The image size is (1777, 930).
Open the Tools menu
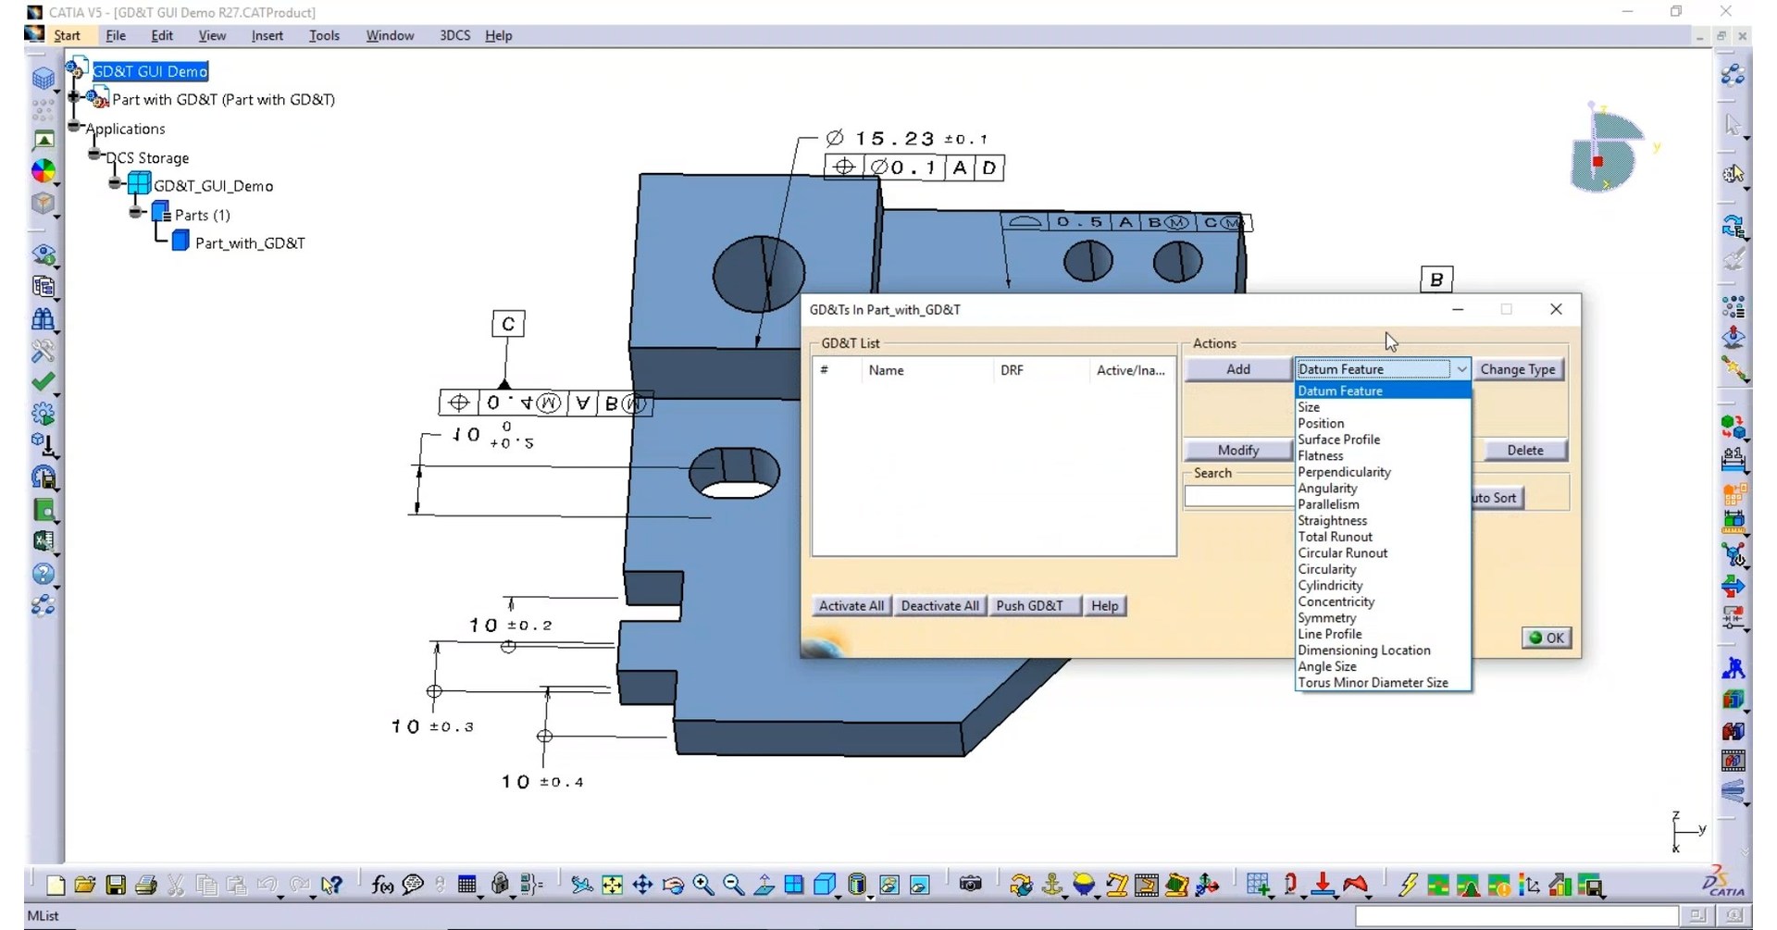[323, 35]
